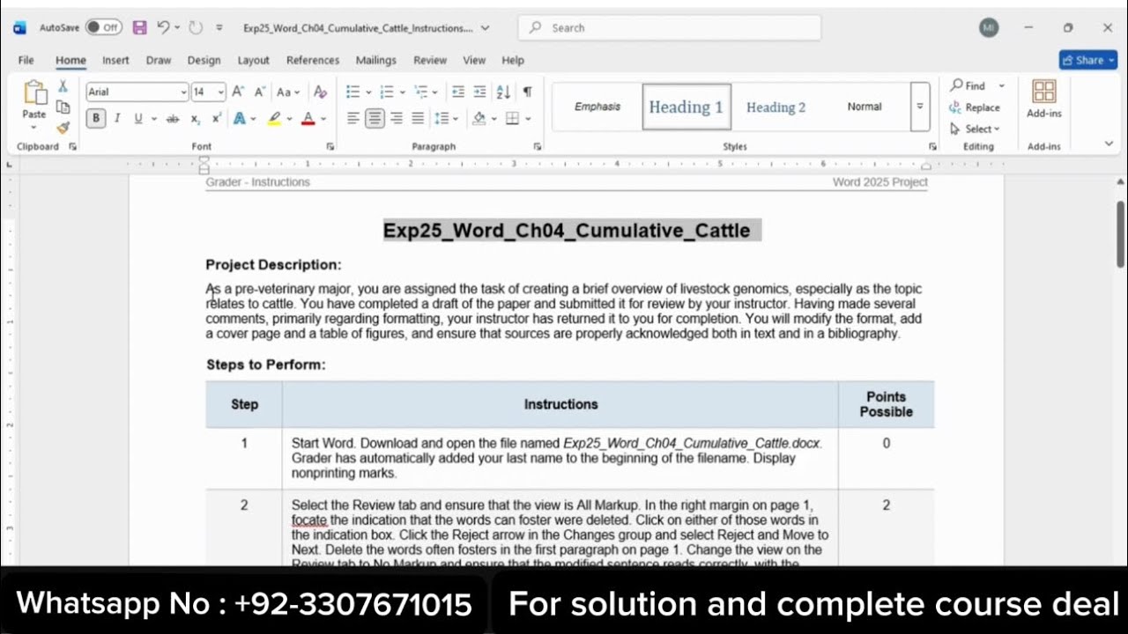Click the Sort A-Z icon
Viewport: 1128px width, 634px height.
pos(503,92)
